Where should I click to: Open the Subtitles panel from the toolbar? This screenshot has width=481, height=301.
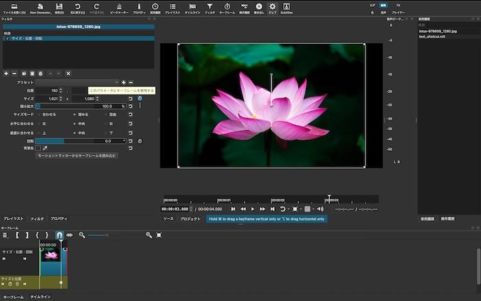287,8
